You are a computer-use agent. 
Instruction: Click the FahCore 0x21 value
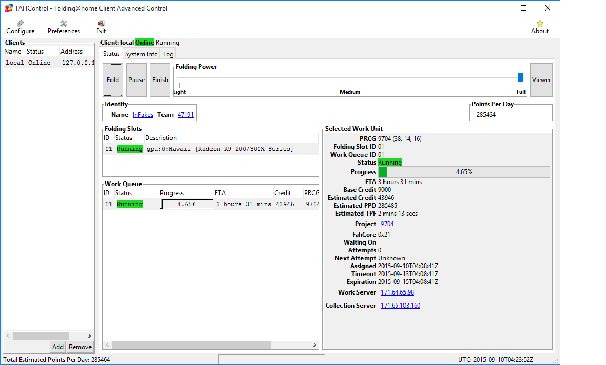coord(384,235)
